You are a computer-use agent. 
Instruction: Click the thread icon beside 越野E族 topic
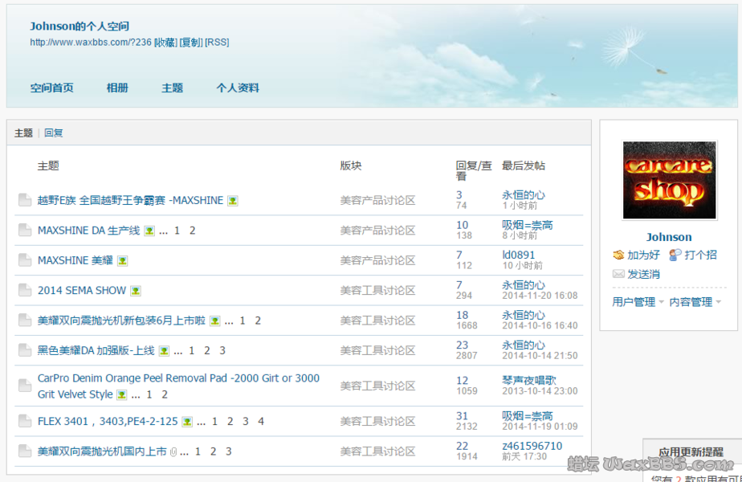(x=25, y=201)
